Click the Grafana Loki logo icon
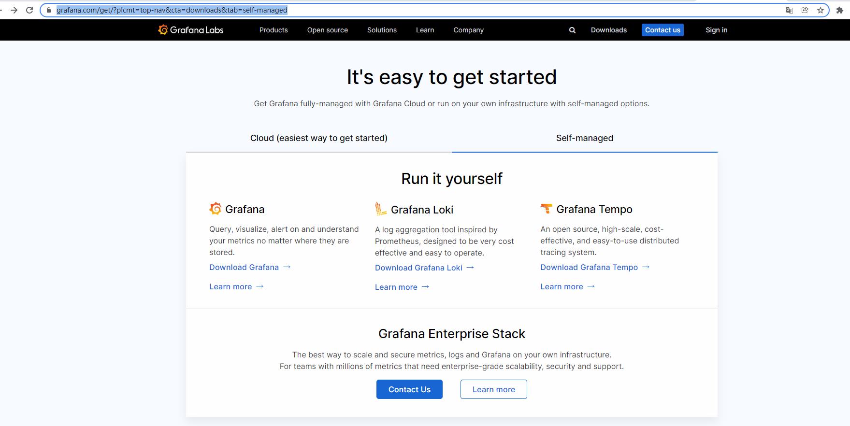The height and width of the screenshot is (426, 850). [381, 209]
